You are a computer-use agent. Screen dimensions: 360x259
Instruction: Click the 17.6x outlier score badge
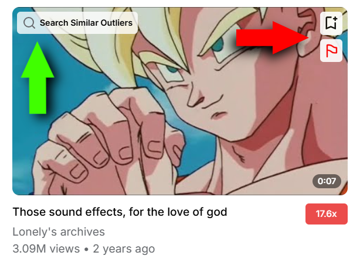pyautogui.click(x=326, y=214)
